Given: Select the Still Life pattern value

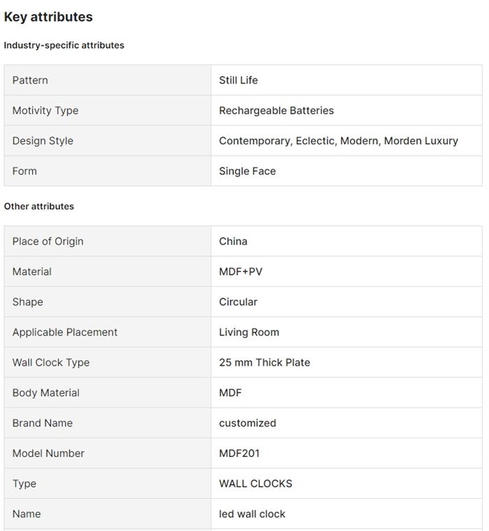Looking at the screenshot, I should coord(238,80).
